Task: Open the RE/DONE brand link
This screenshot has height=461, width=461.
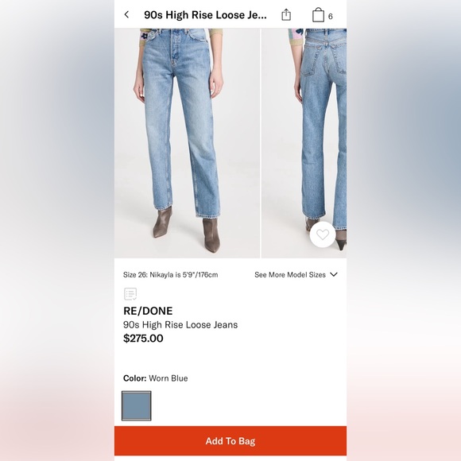Action: pos(148,311)
